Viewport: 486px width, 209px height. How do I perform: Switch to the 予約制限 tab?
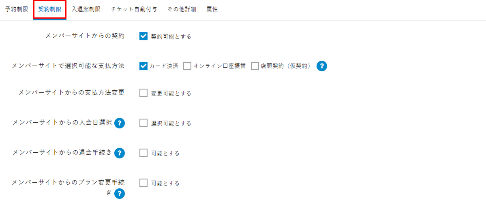[x=17, y=9]
